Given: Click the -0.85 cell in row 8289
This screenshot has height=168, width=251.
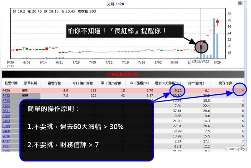Looking at the screenshot, I should (178, 116).
